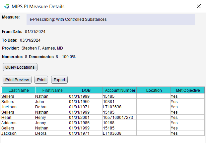The width and height of the screenshot is (206, 143).
Task: Select the Addams, Jenny row
Action: coord(103,123)
